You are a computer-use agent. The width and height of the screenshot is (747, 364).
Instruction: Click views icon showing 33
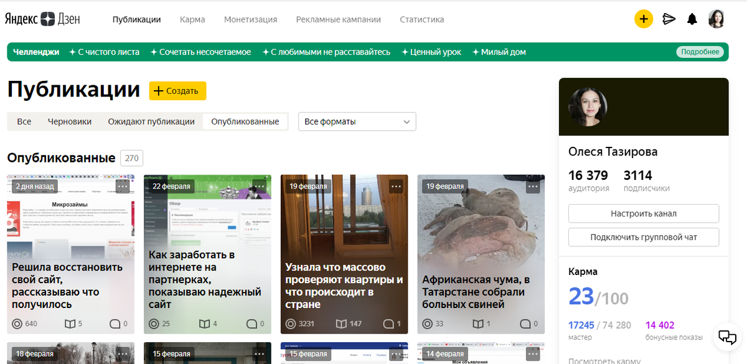click(428, 324)
